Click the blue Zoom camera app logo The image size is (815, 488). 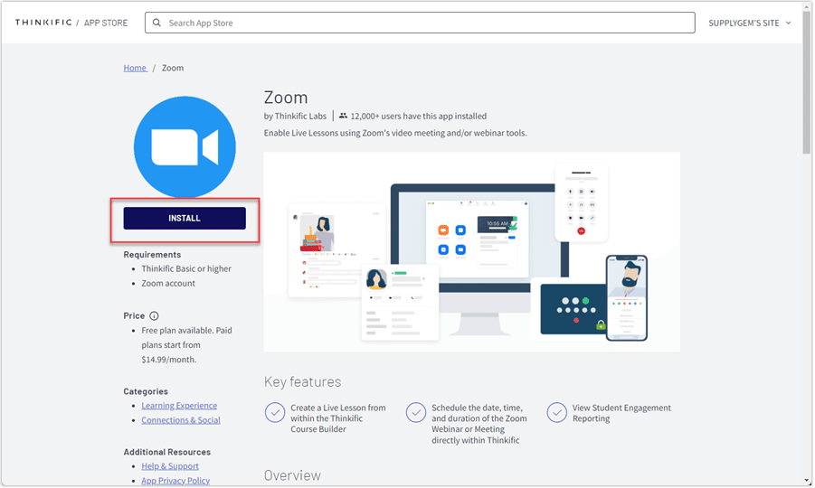(x=185, y=147)
